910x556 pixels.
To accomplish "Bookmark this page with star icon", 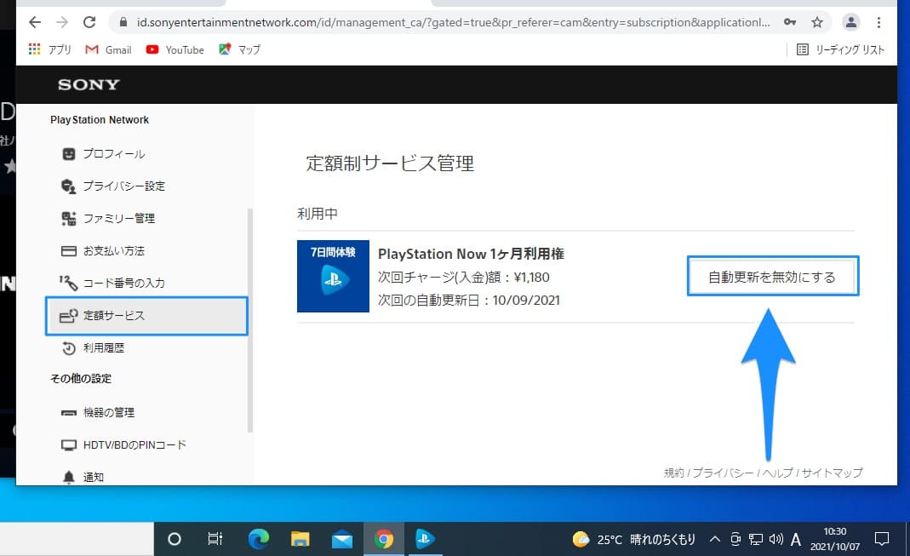I will [816, 22].
